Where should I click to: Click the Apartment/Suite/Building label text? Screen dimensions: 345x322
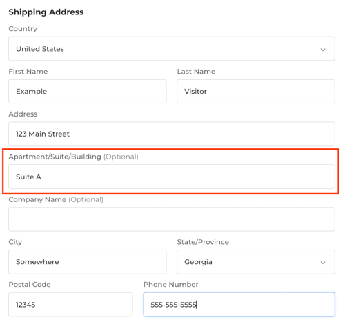point(55,157)
